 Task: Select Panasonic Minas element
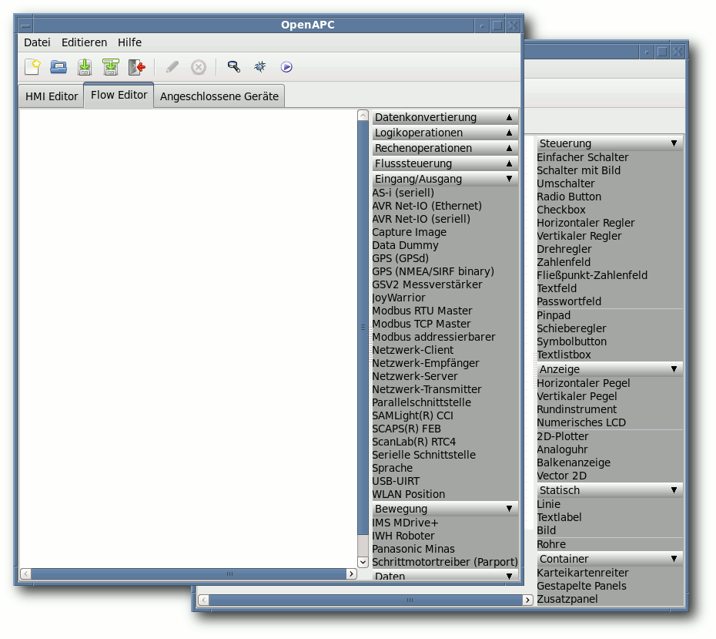click(413, 549)
